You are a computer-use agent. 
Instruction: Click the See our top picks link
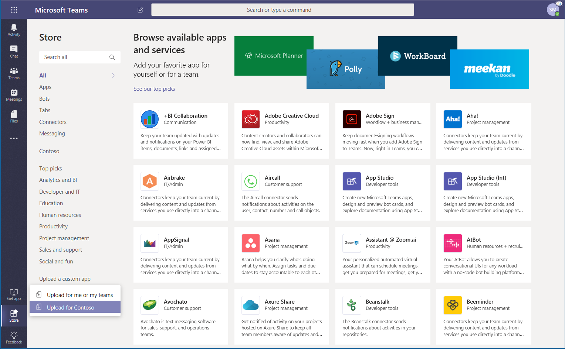pos(154,89)
